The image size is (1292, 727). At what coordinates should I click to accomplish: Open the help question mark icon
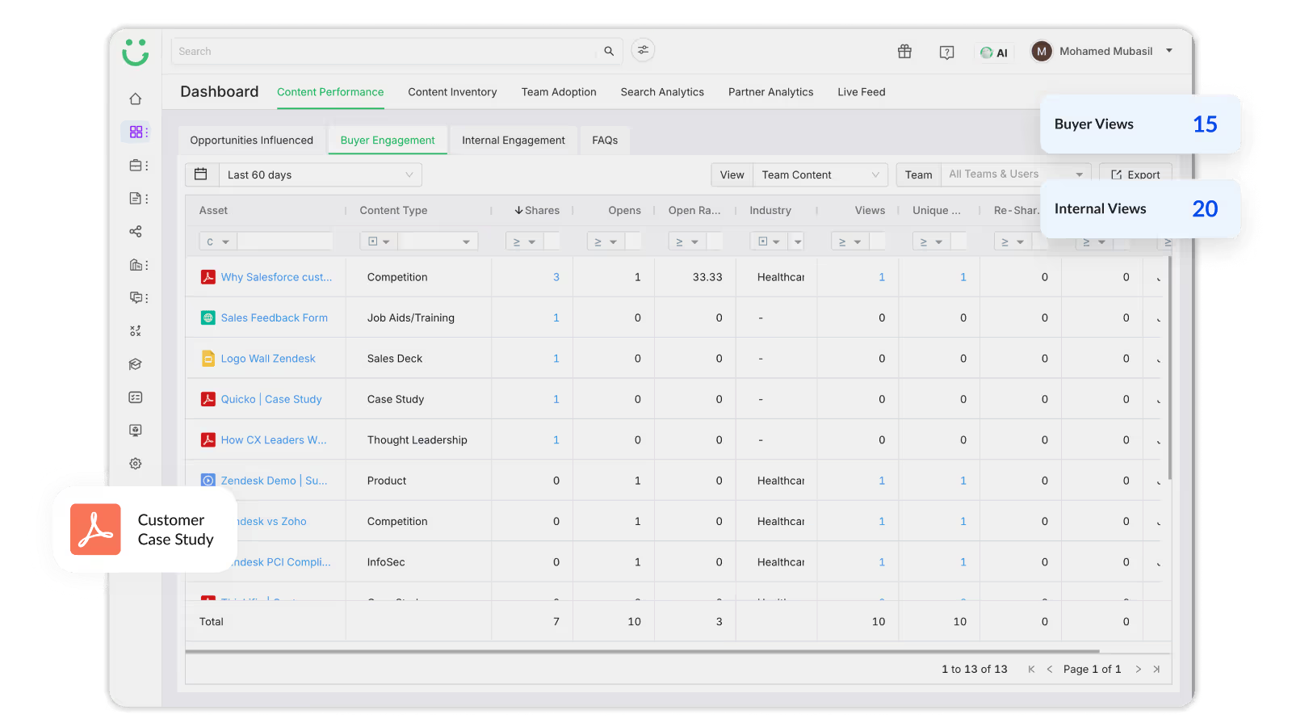tap(947, 53)
